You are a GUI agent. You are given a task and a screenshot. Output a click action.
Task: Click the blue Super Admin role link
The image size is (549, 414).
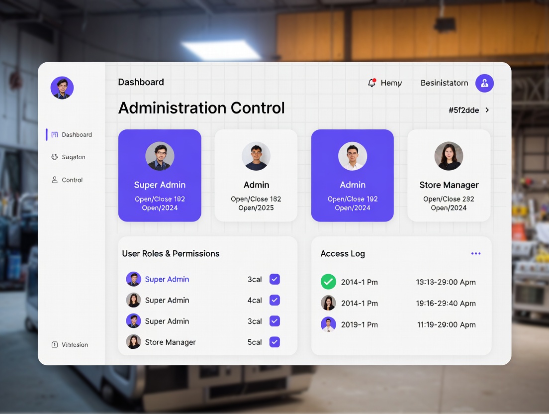click(167, 280)
